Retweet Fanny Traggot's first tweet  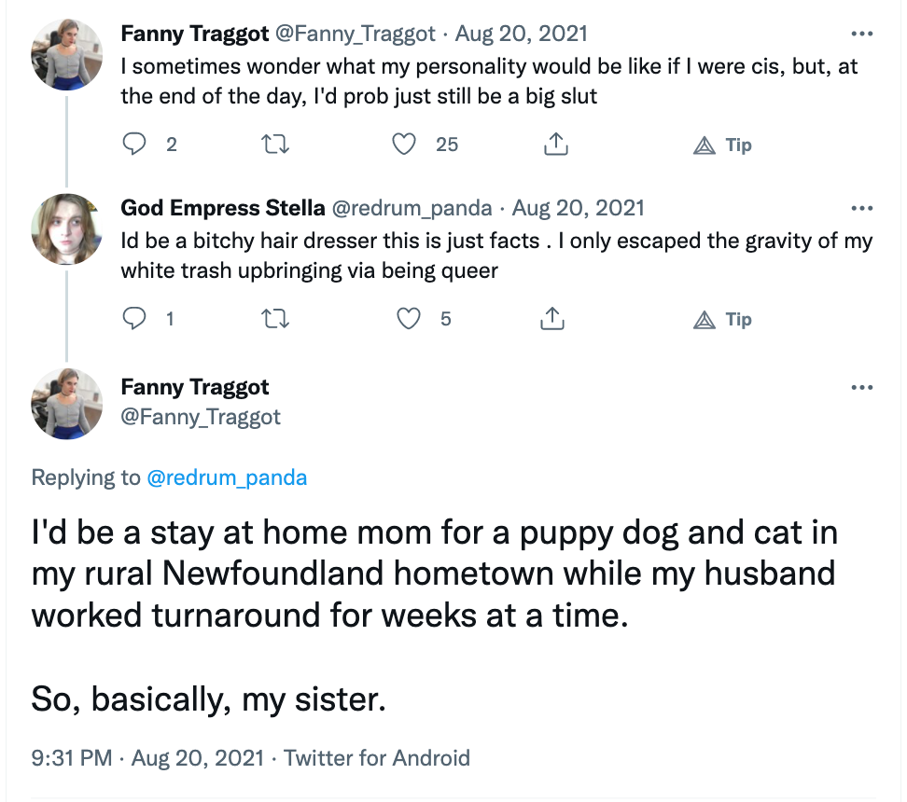click(274, 144)
